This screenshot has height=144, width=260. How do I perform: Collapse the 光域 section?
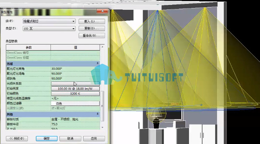pyautogui.click(x=97, y=63)
